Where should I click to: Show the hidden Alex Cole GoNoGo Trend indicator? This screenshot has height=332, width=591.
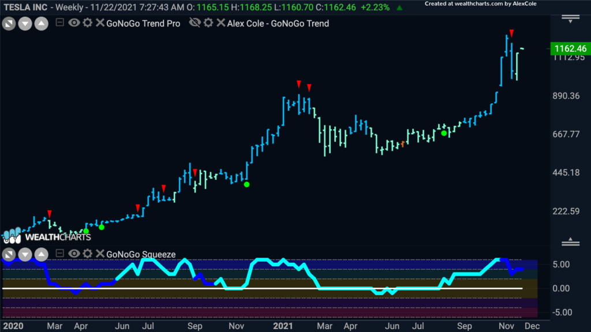click(x=195, y=22)
